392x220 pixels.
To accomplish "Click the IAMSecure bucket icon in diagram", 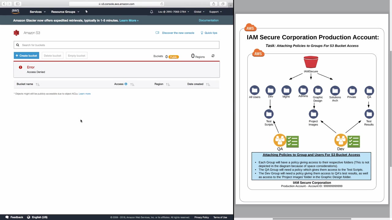I will (x=311, y=62).
